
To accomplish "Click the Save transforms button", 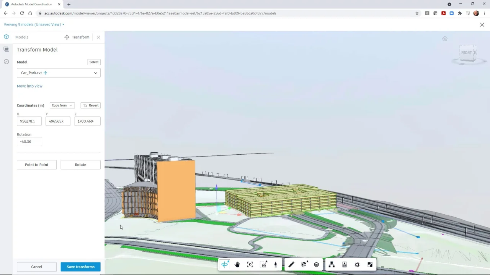I will [x=80, y=267].
